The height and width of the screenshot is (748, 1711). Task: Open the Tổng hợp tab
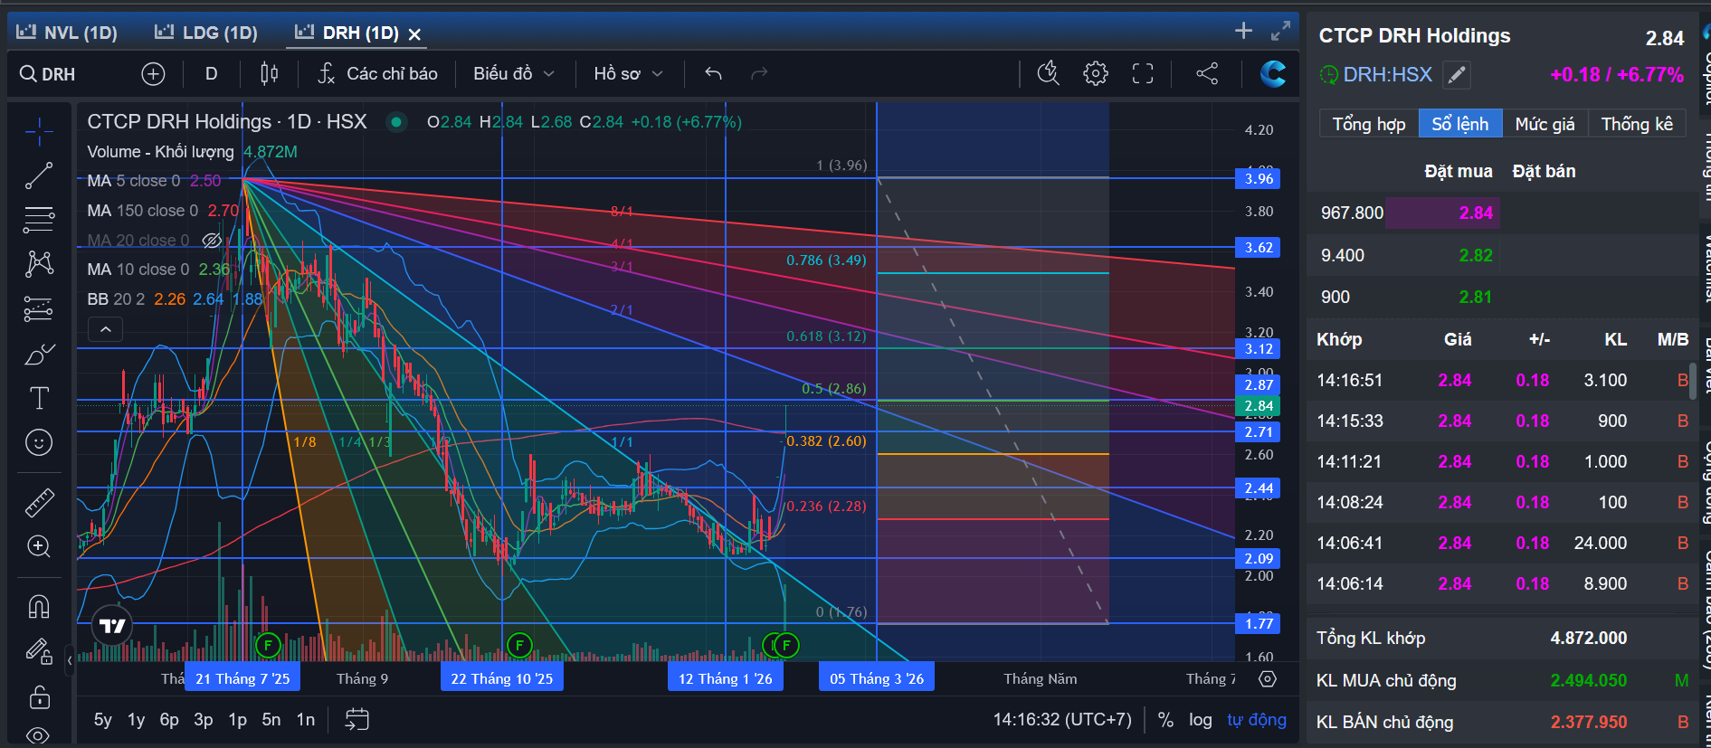tap(1369, 124)
